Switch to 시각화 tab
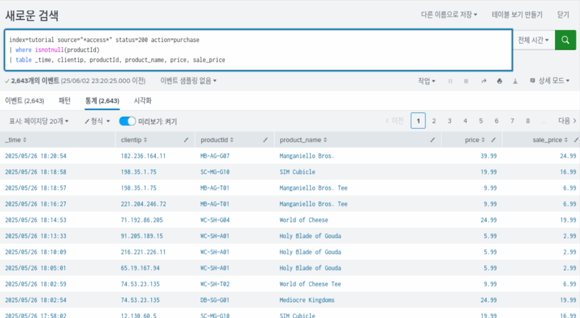The width and height of the screenshot is (580, 318). click(143, 101)
